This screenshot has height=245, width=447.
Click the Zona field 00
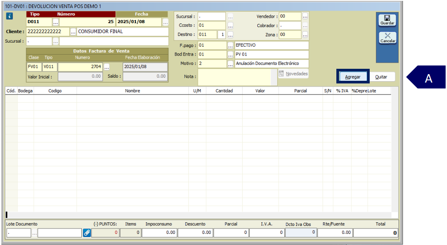tap(290, 35)
